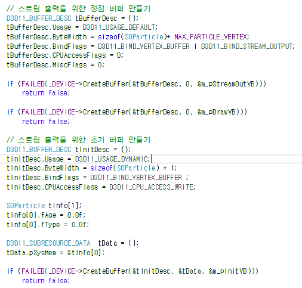Image resolution: width=302 pixels, height=288 pixels.
Task: Click 'return false' under the m_pDrawVB check
Action: pos(45,122)
